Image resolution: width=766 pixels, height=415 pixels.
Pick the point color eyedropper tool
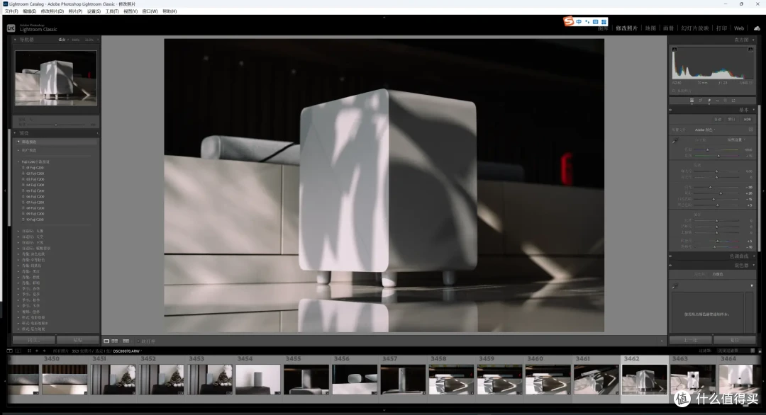tap(675, 286)
